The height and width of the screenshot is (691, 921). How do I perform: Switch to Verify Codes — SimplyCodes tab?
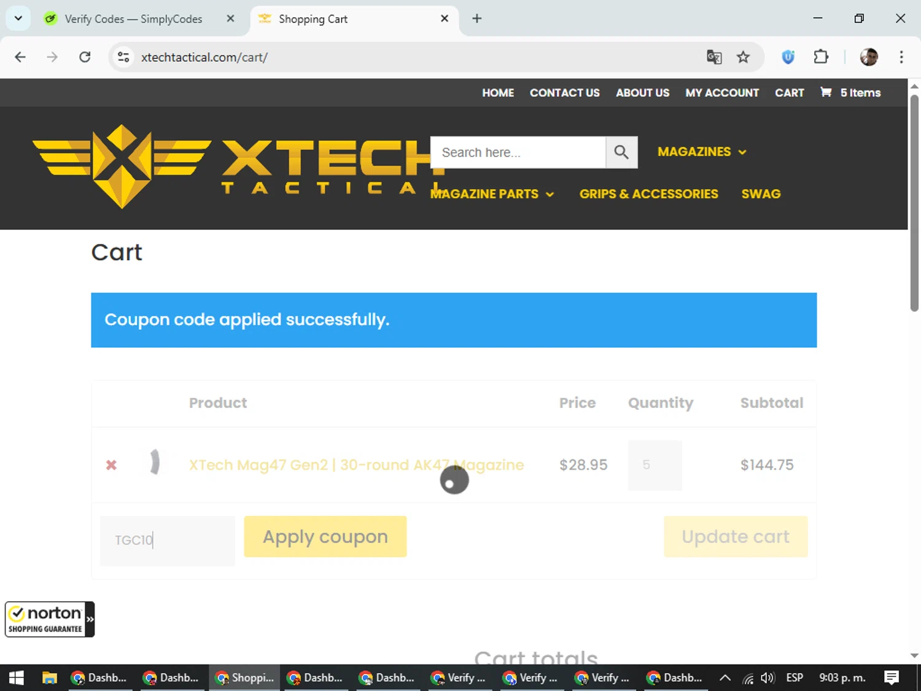pos(133,19)
